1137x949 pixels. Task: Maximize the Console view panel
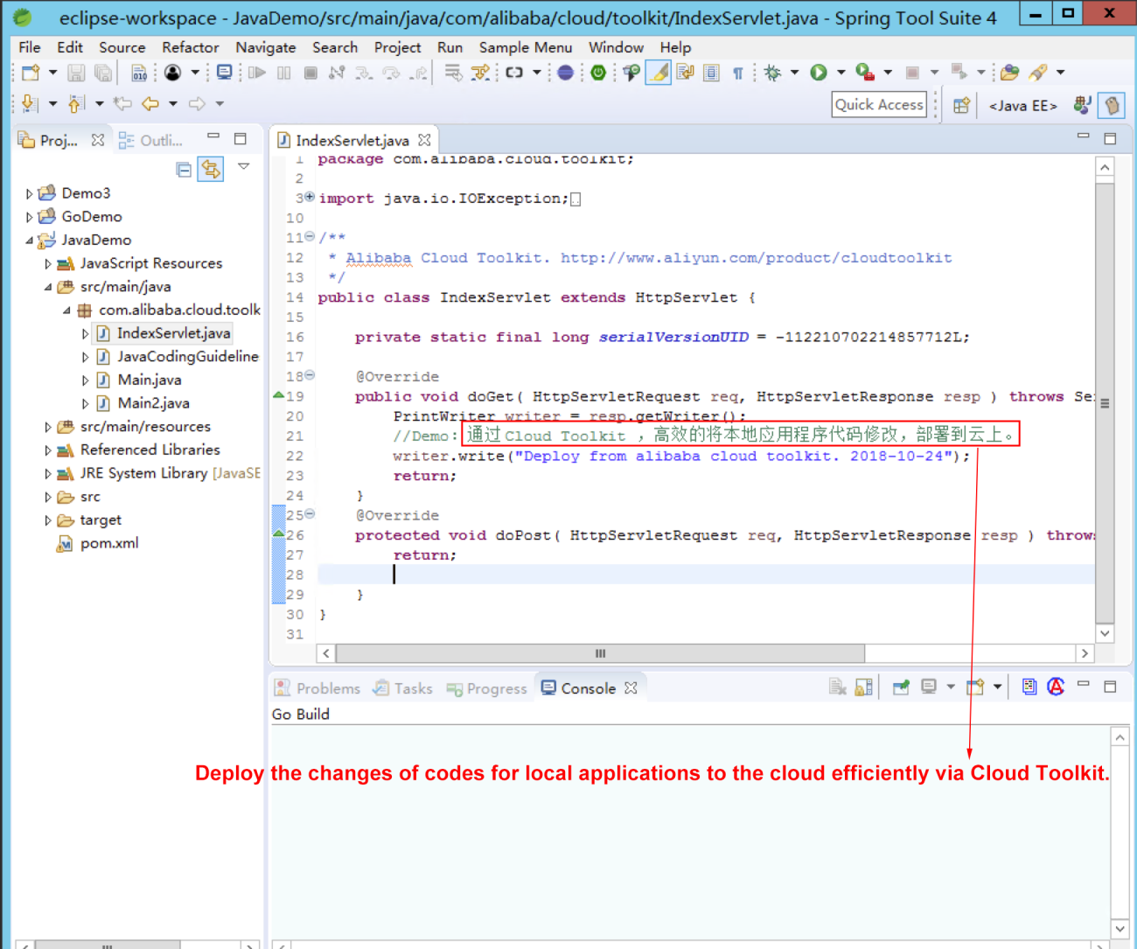pos(1110,687)
